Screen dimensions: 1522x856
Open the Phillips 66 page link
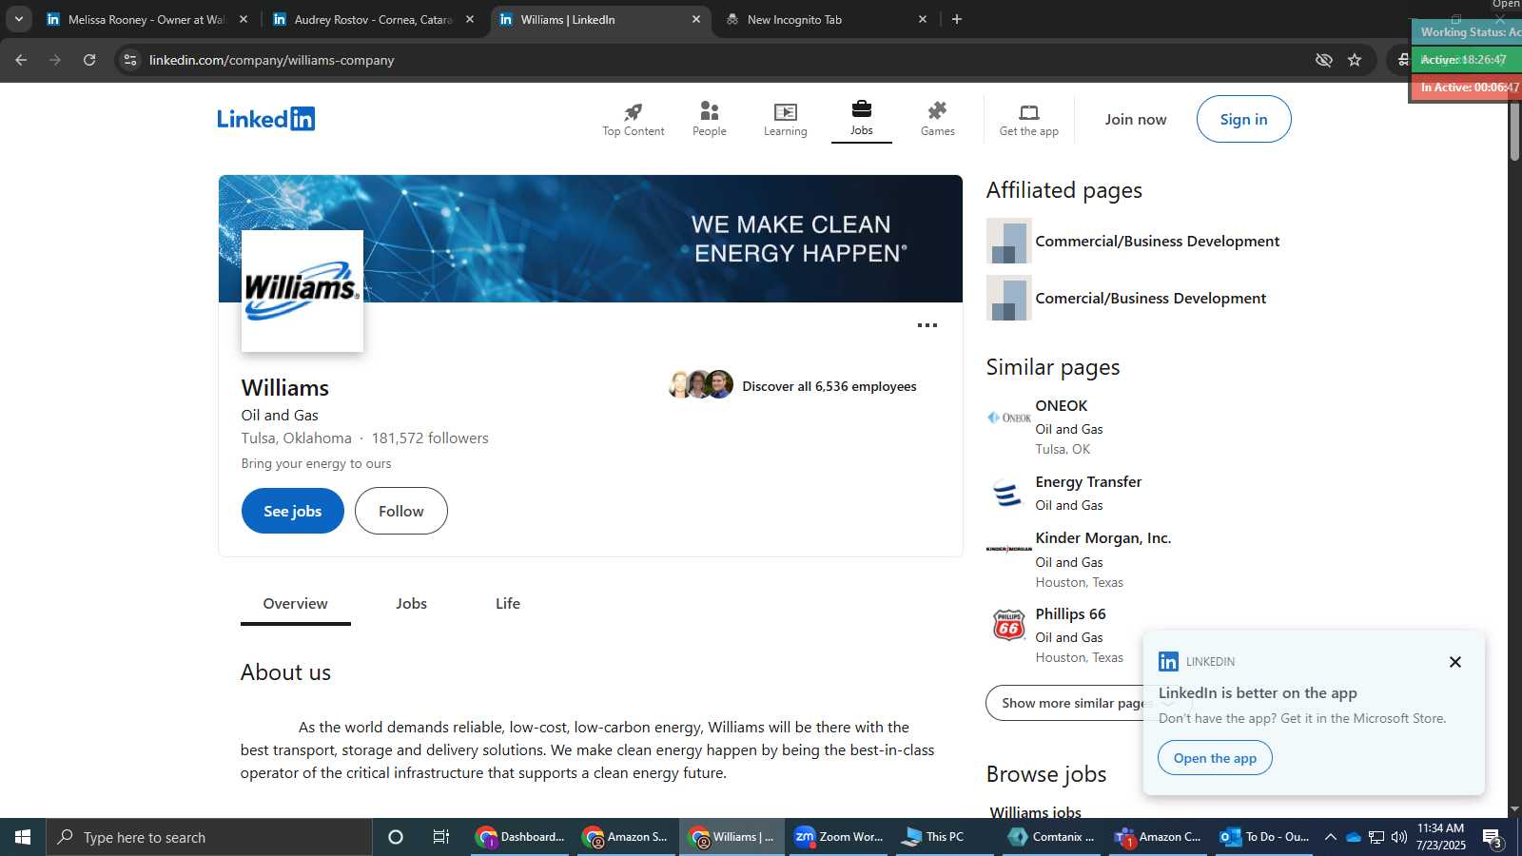1070,614
